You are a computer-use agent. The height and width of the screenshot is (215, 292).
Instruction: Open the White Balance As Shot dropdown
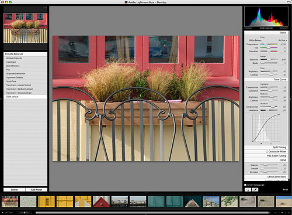pos(283,40)
